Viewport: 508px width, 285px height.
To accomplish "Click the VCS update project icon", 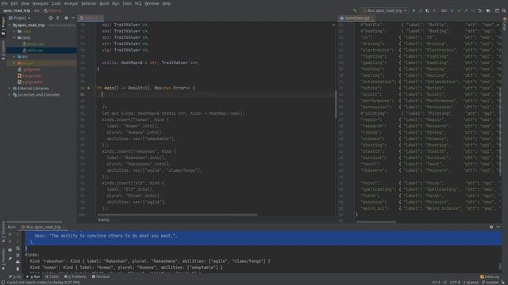I will [x=452, y=10].
